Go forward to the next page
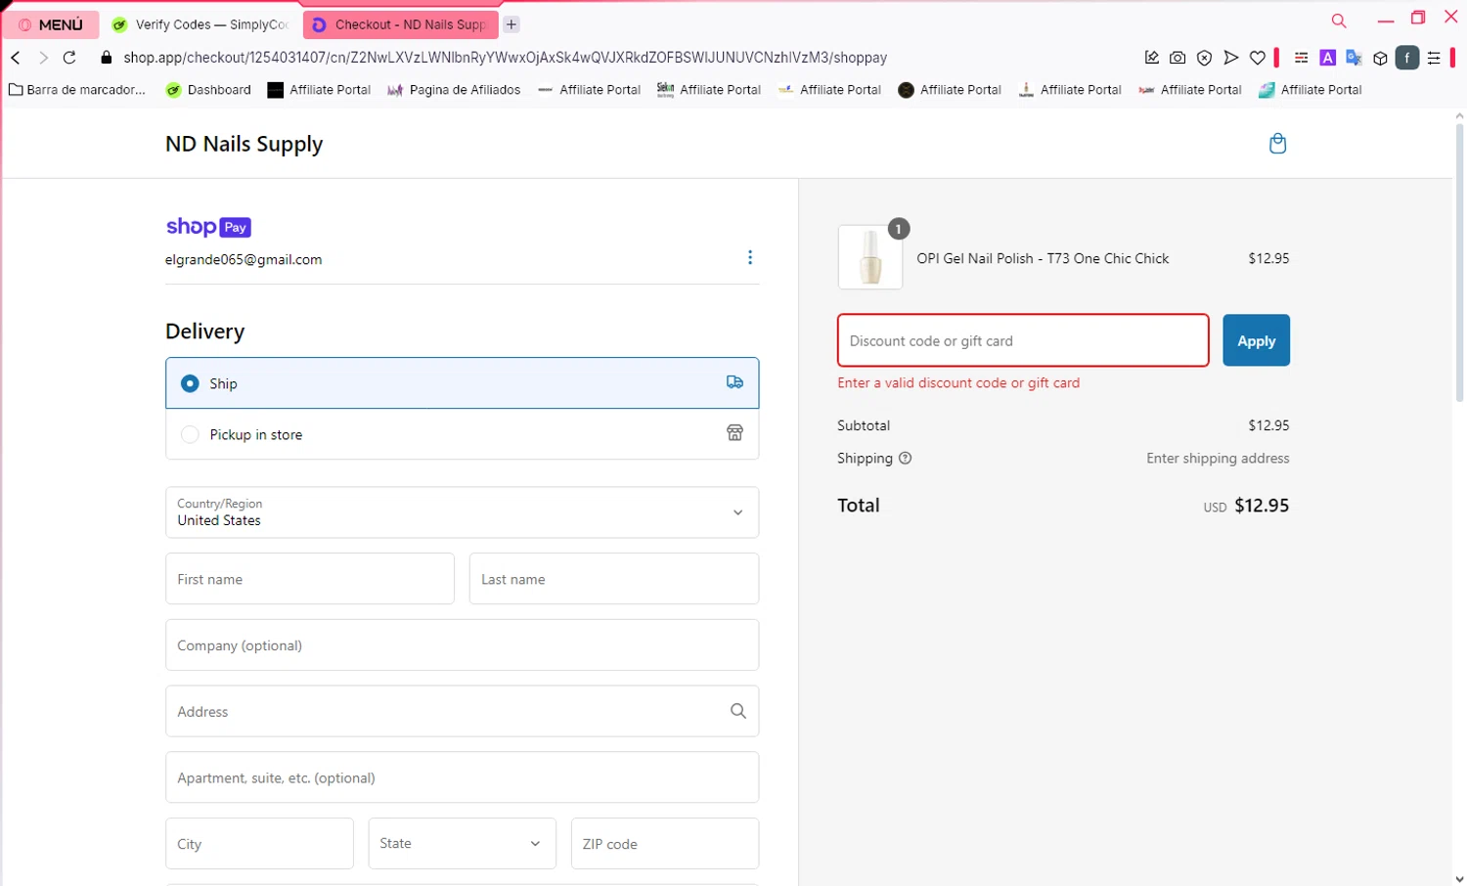This screenshot has height=886, width=1467. [43, 58]
